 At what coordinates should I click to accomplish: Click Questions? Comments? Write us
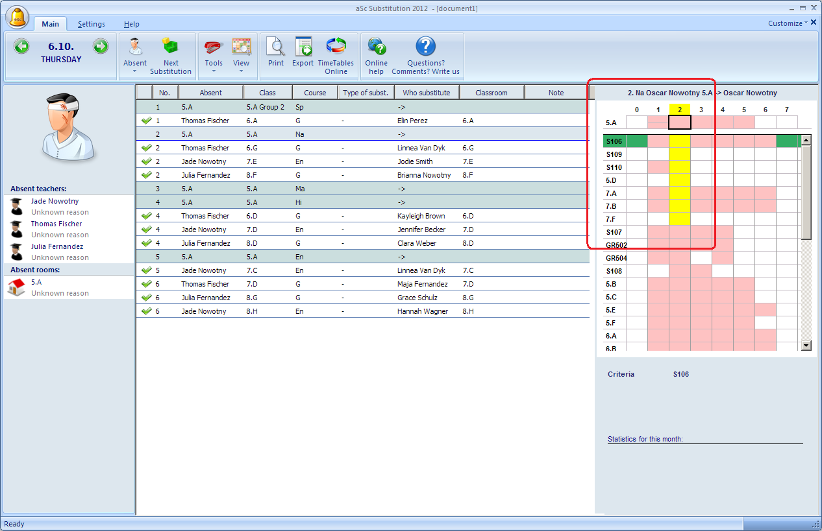point(425,52)
